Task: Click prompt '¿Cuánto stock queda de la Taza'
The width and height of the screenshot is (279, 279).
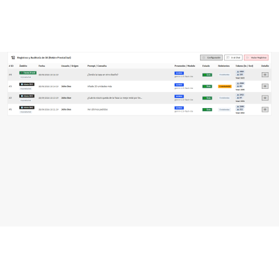Action: click(115, 98)
